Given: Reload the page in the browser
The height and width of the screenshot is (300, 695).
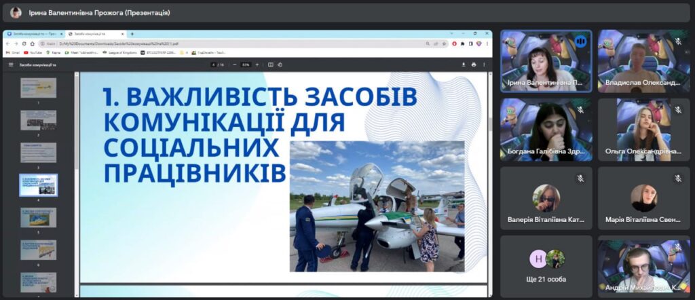Looking at the screenshot, I should [x=24, y=43].
